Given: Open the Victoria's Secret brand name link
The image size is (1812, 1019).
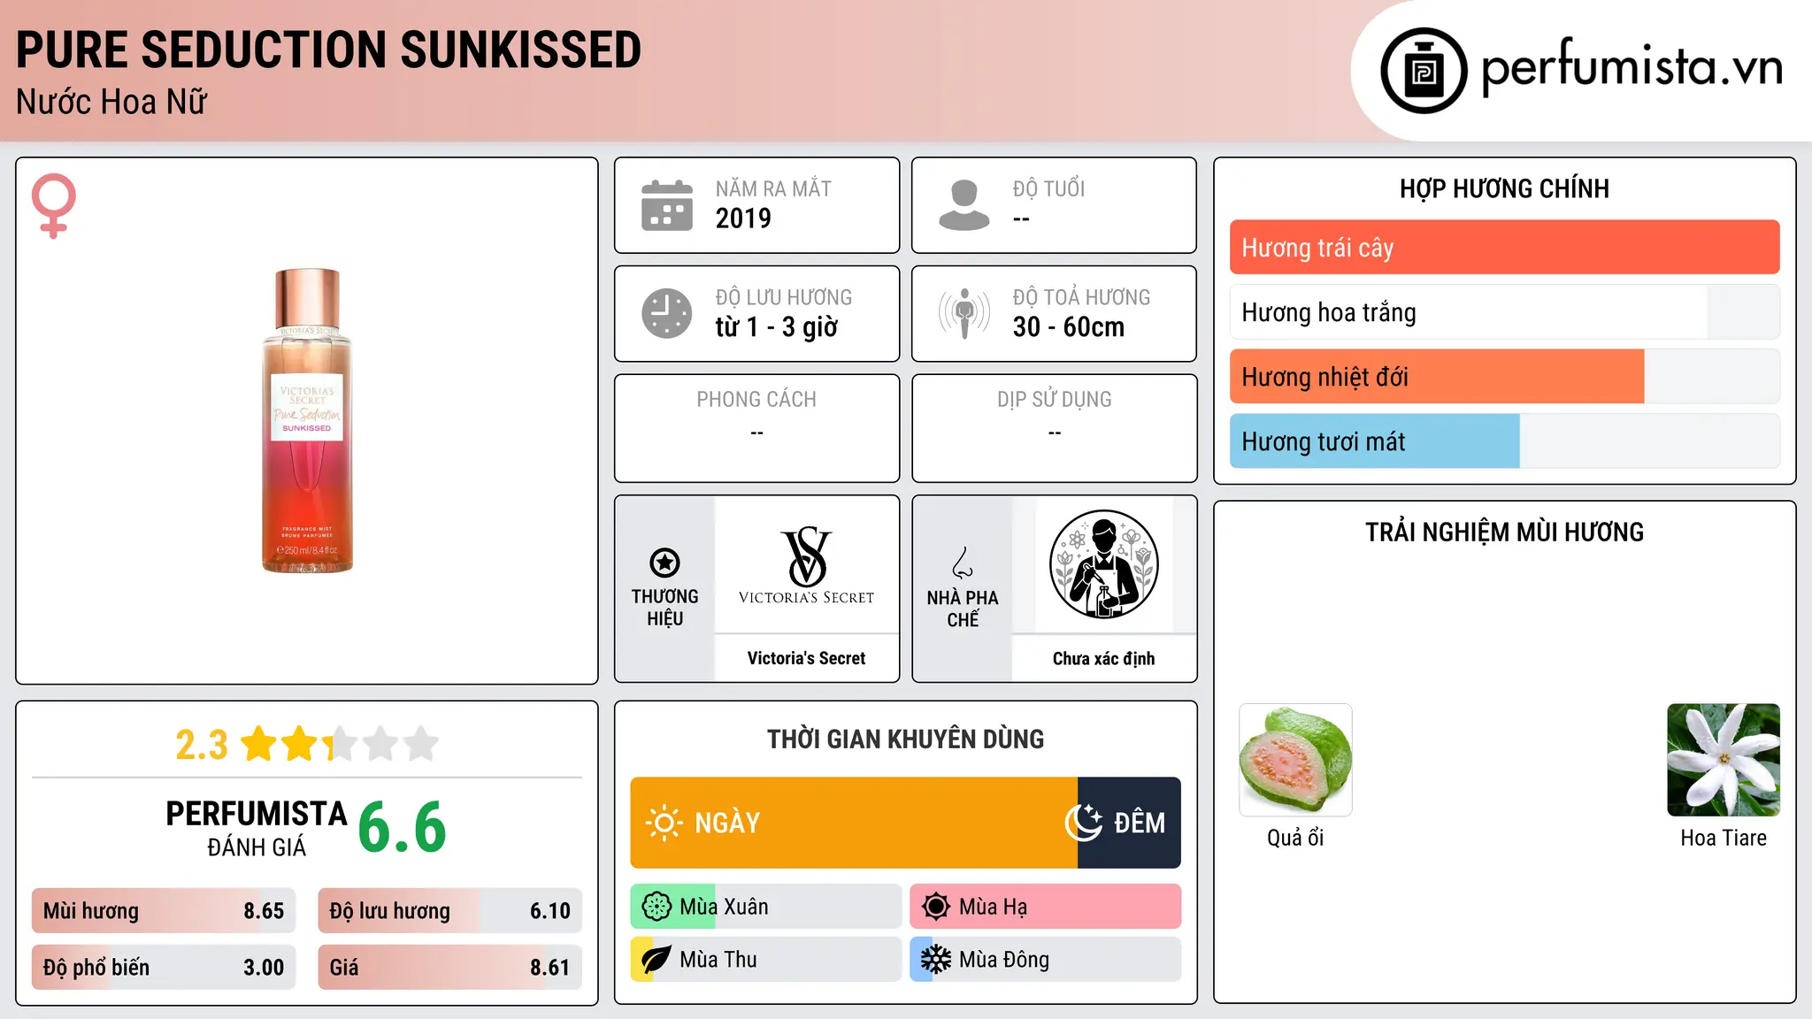Looking at the screenshot, I should (x=806, y=658).
